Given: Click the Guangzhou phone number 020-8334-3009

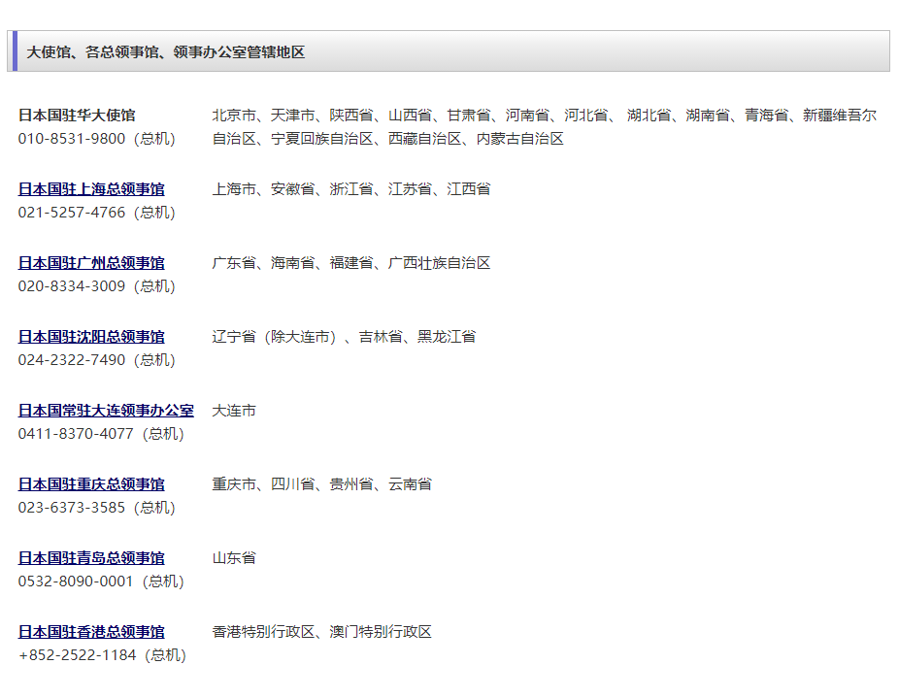Looking at the screenshot, I should coord(72,286).
